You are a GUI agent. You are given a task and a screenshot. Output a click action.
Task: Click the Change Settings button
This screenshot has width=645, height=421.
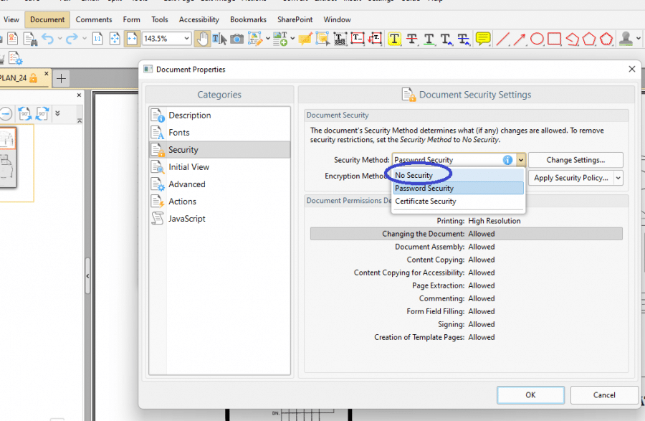(x=577, y=159)
